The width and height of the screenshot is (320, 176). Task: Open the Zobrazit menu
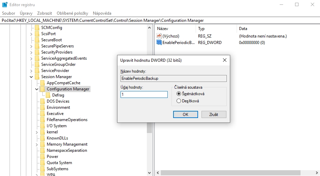click(x=44, y=13)
